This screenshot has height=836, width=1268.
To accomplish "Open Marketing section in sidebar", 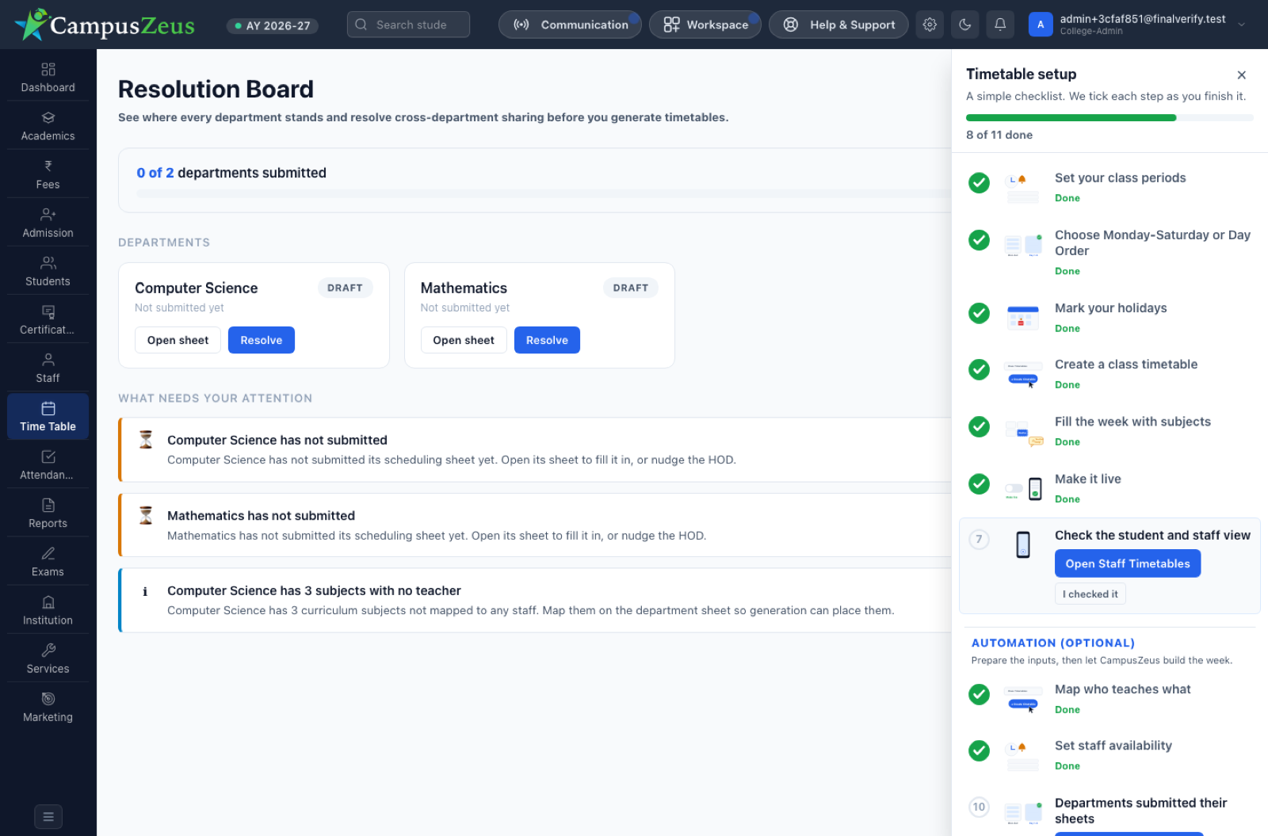I will pos(48,707).
